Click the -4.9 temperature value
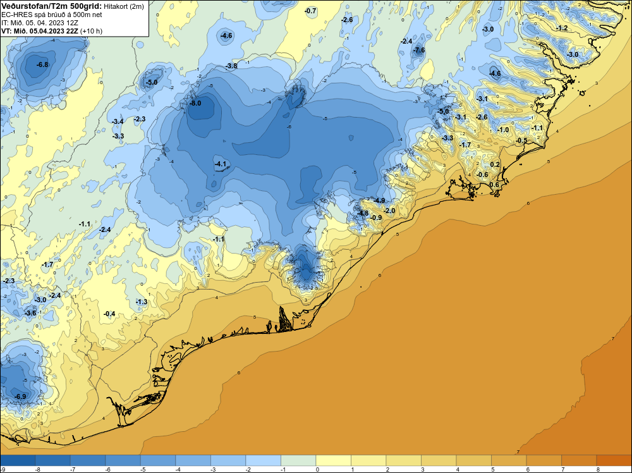This screenshot has width=632, height=473. tap(379, 200)
